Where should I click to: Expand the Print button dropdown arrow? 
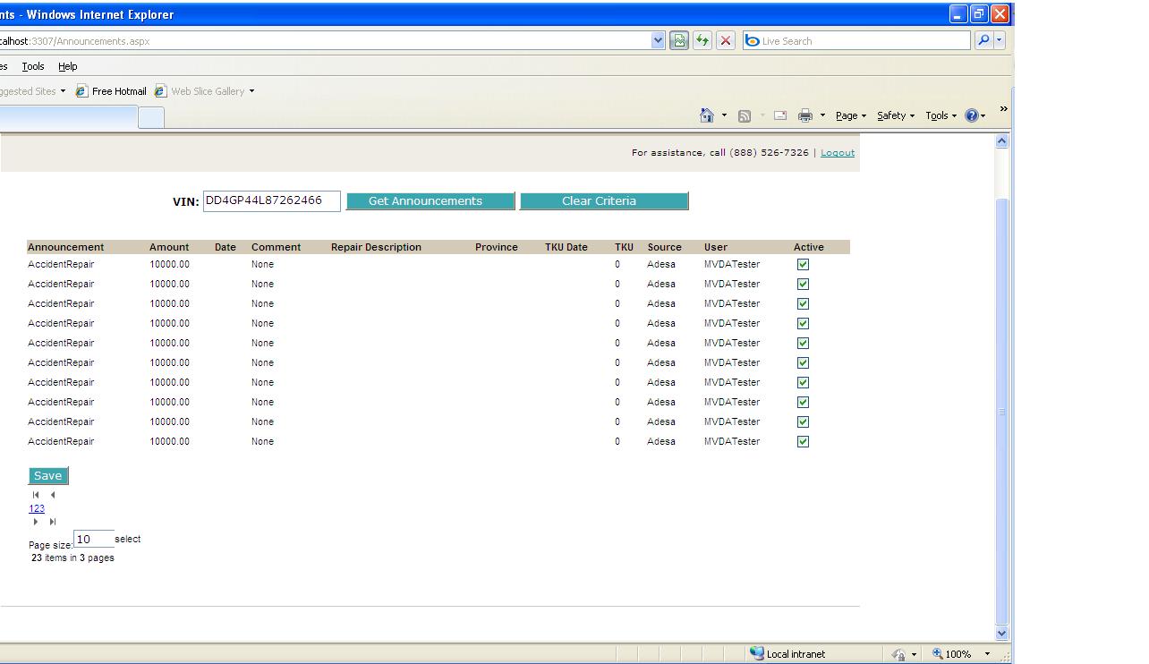pyautogui.click(x=822, y=115)
